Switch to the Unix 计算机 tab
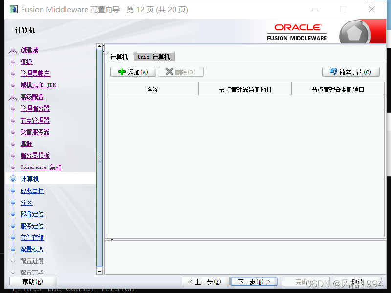The width and height of the screenshot is (391, 293). coord(154,57)
